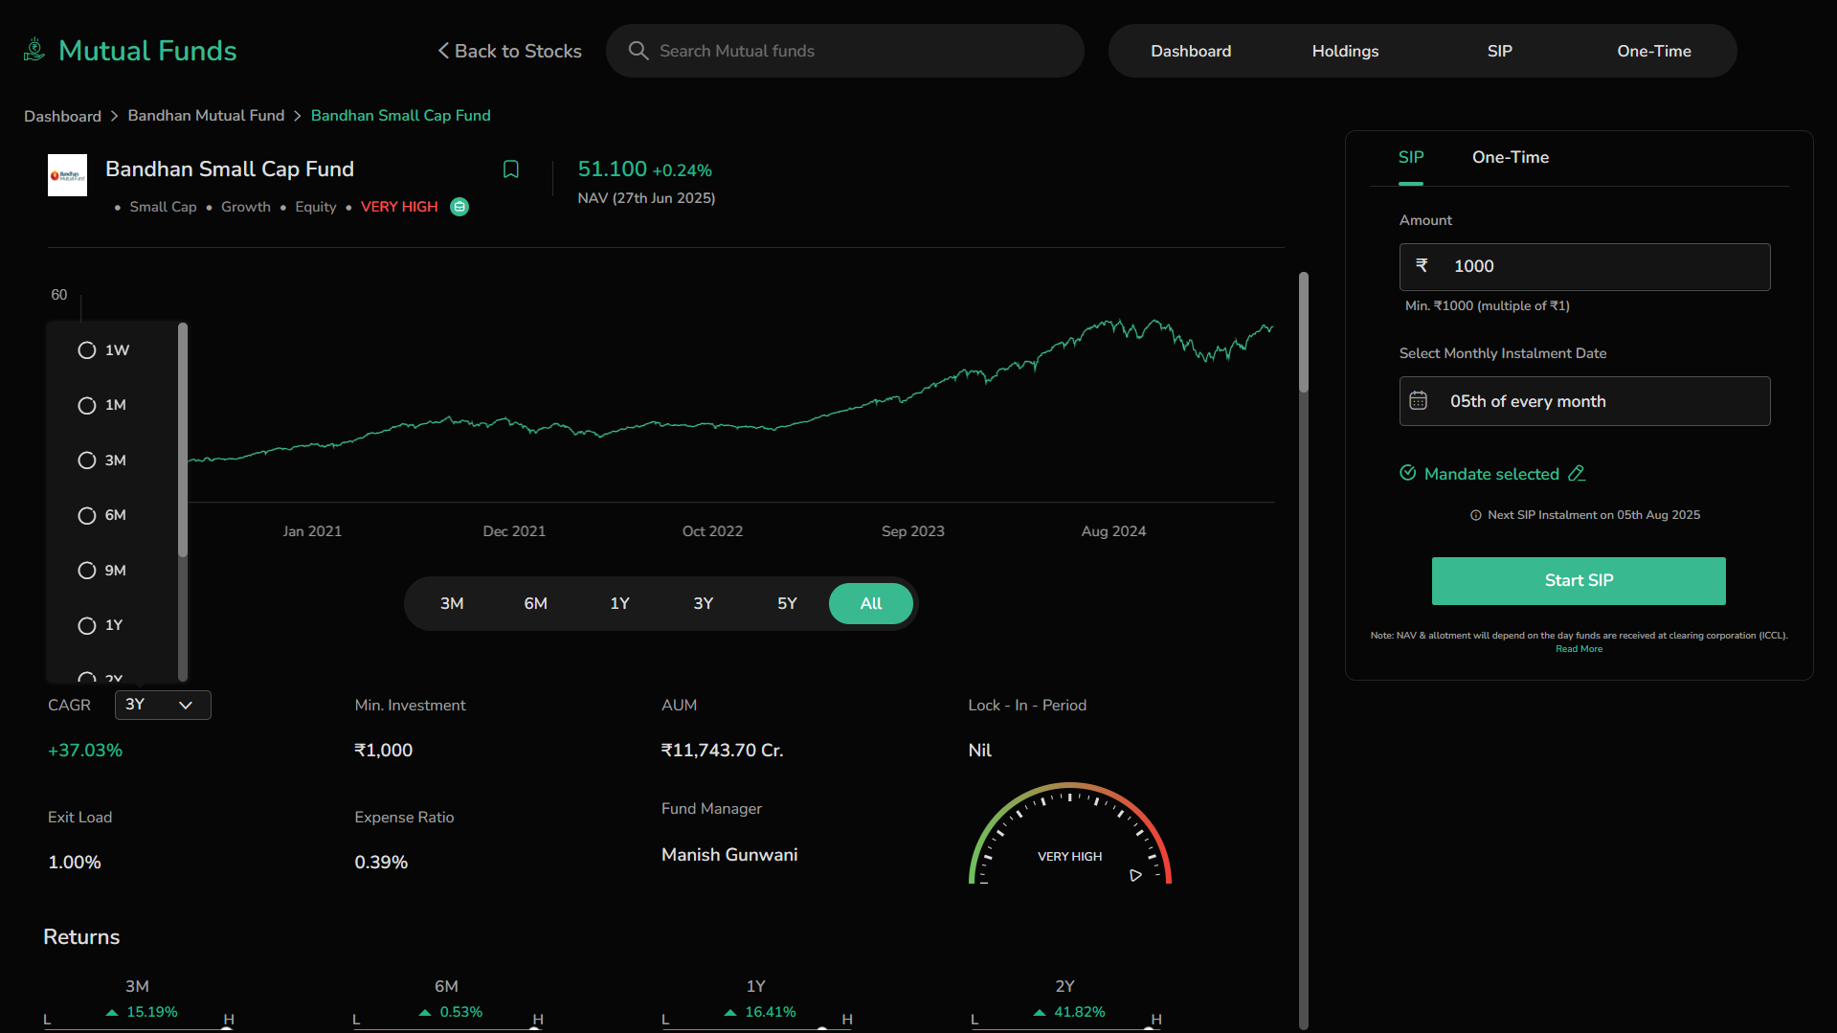Screen dimensions: 1837x1033
Task: Set chart range to 1Y
Action: pos(619,603)
